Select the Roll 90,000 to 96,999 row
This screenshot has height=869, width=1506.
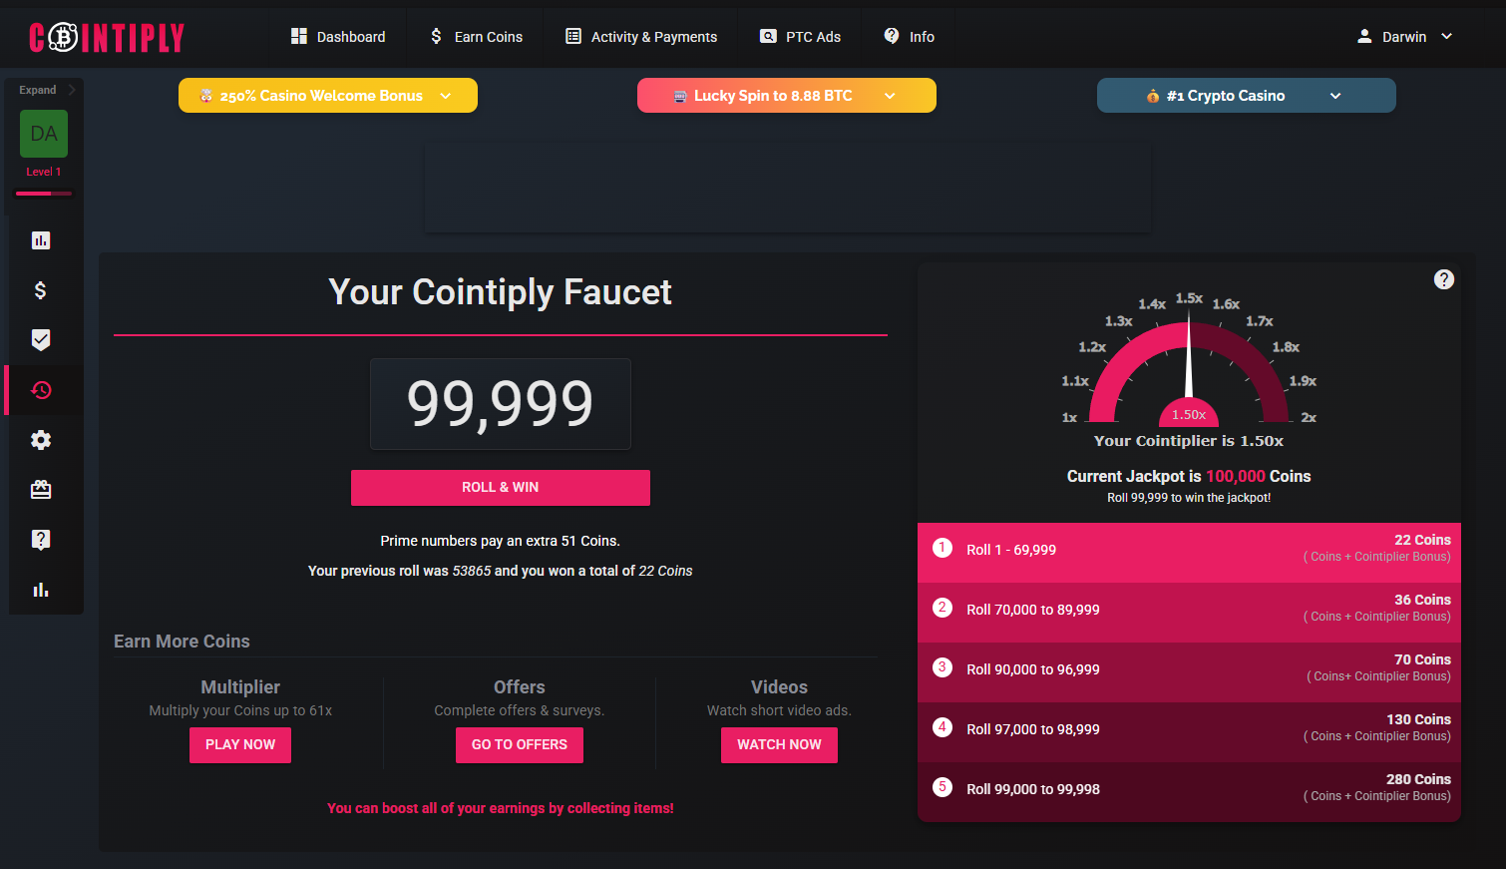coord(1189,672)
